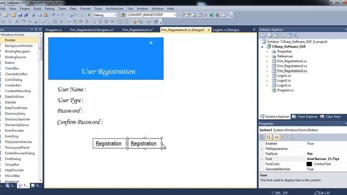Screen dimensions: 347x195
Task: Open the Debug menu
Action: click(49, 9)
